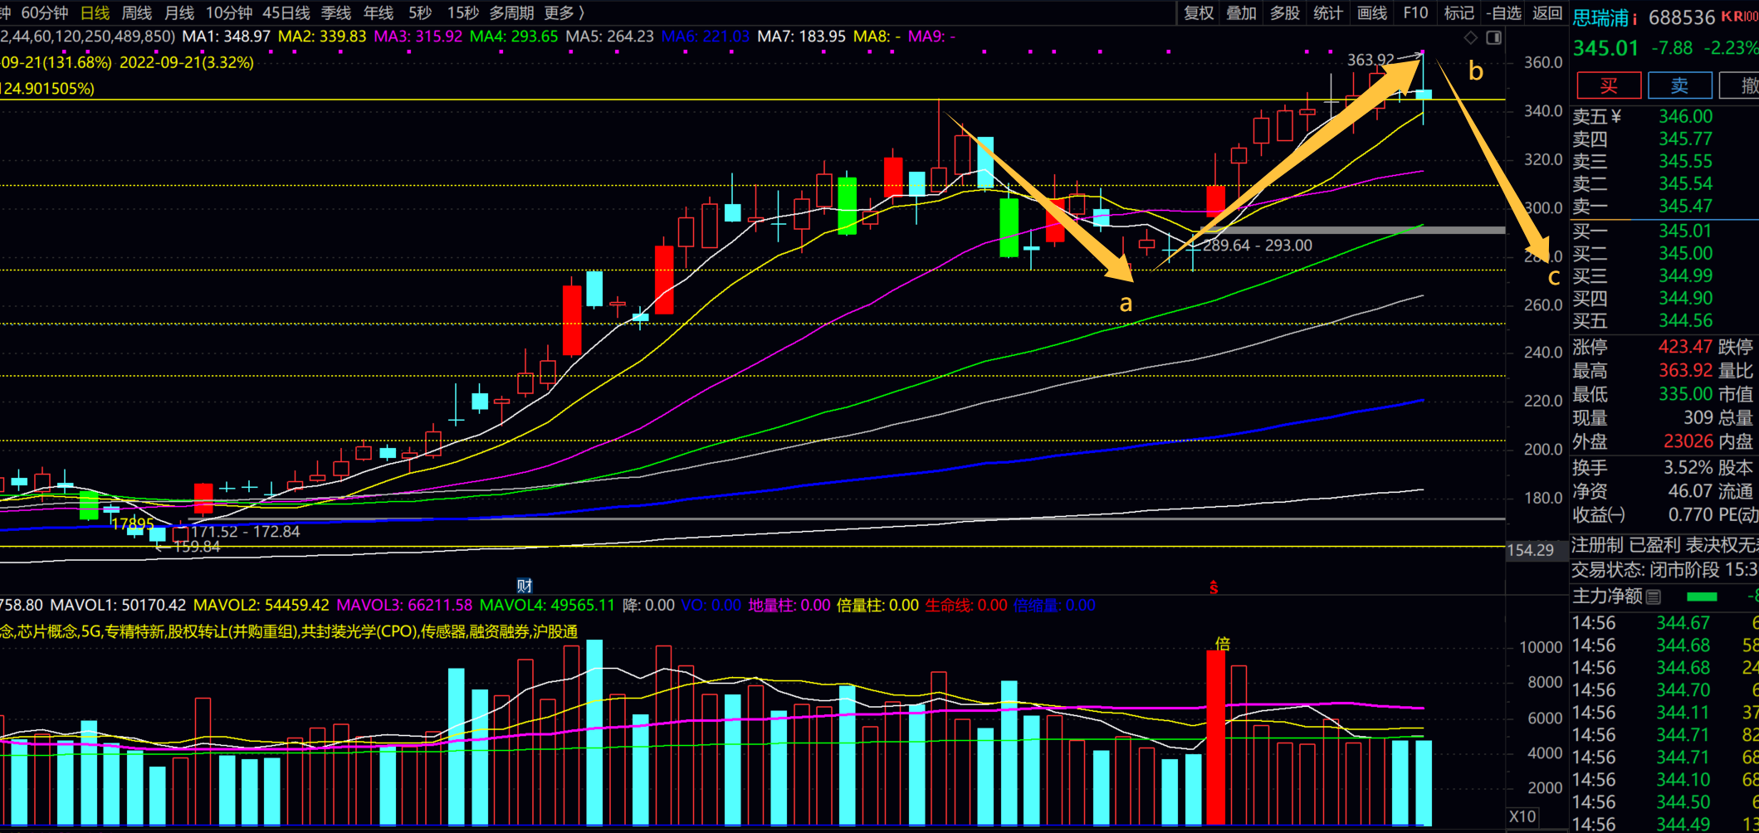Click the red 财 finance marker

point(525,586)
